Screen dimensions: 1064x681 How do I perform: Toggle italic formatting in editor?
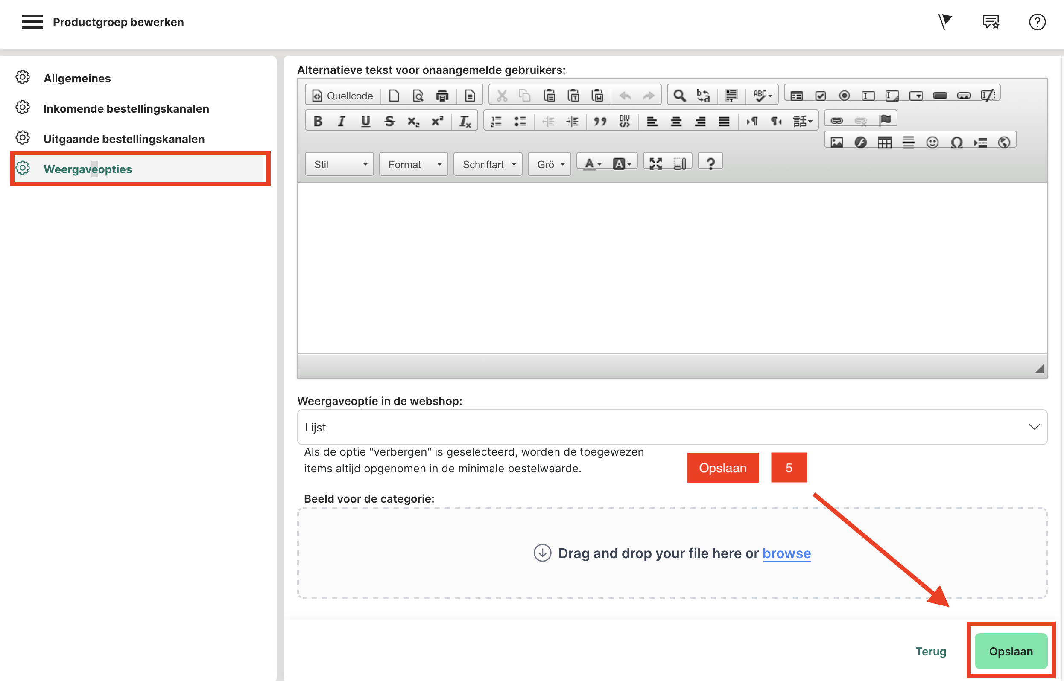[x=342, y=121]
